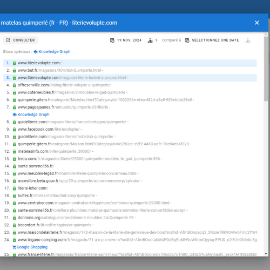Screen dimensions: 270x270
Task: Click the ranking podium icon showing position 1
Action: tap(150, 40)
